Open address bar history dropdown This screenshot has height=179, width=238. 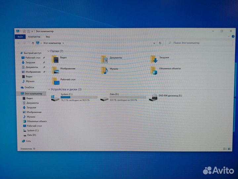(x=154, y=43)
